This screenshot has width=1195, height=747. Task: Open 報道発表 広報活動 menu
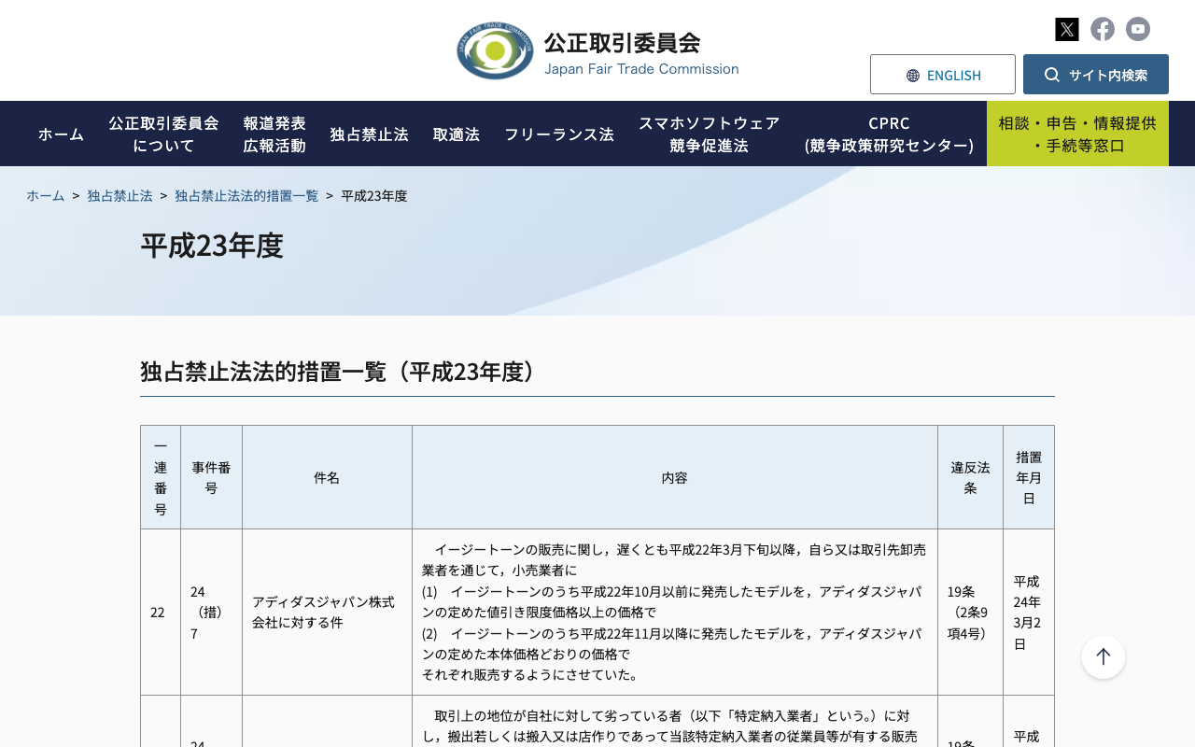pos(274,134)
